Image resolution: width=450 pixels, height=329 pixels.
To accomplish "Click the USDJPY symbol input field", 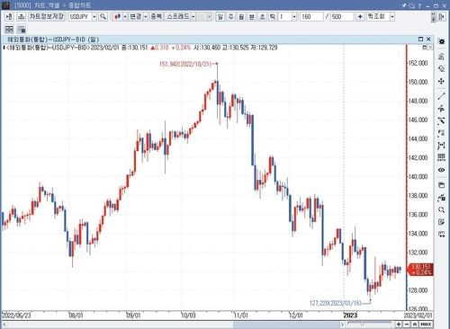I will click(x=80, y=17).
